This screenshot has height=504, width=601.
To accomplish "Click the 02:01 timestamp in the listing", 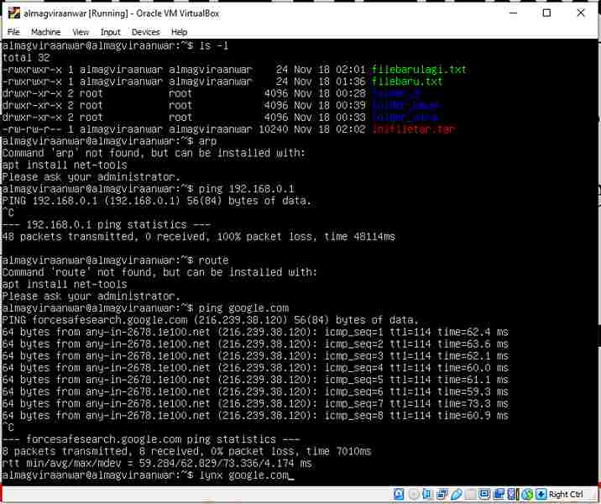I will click(x=351, y=70).
